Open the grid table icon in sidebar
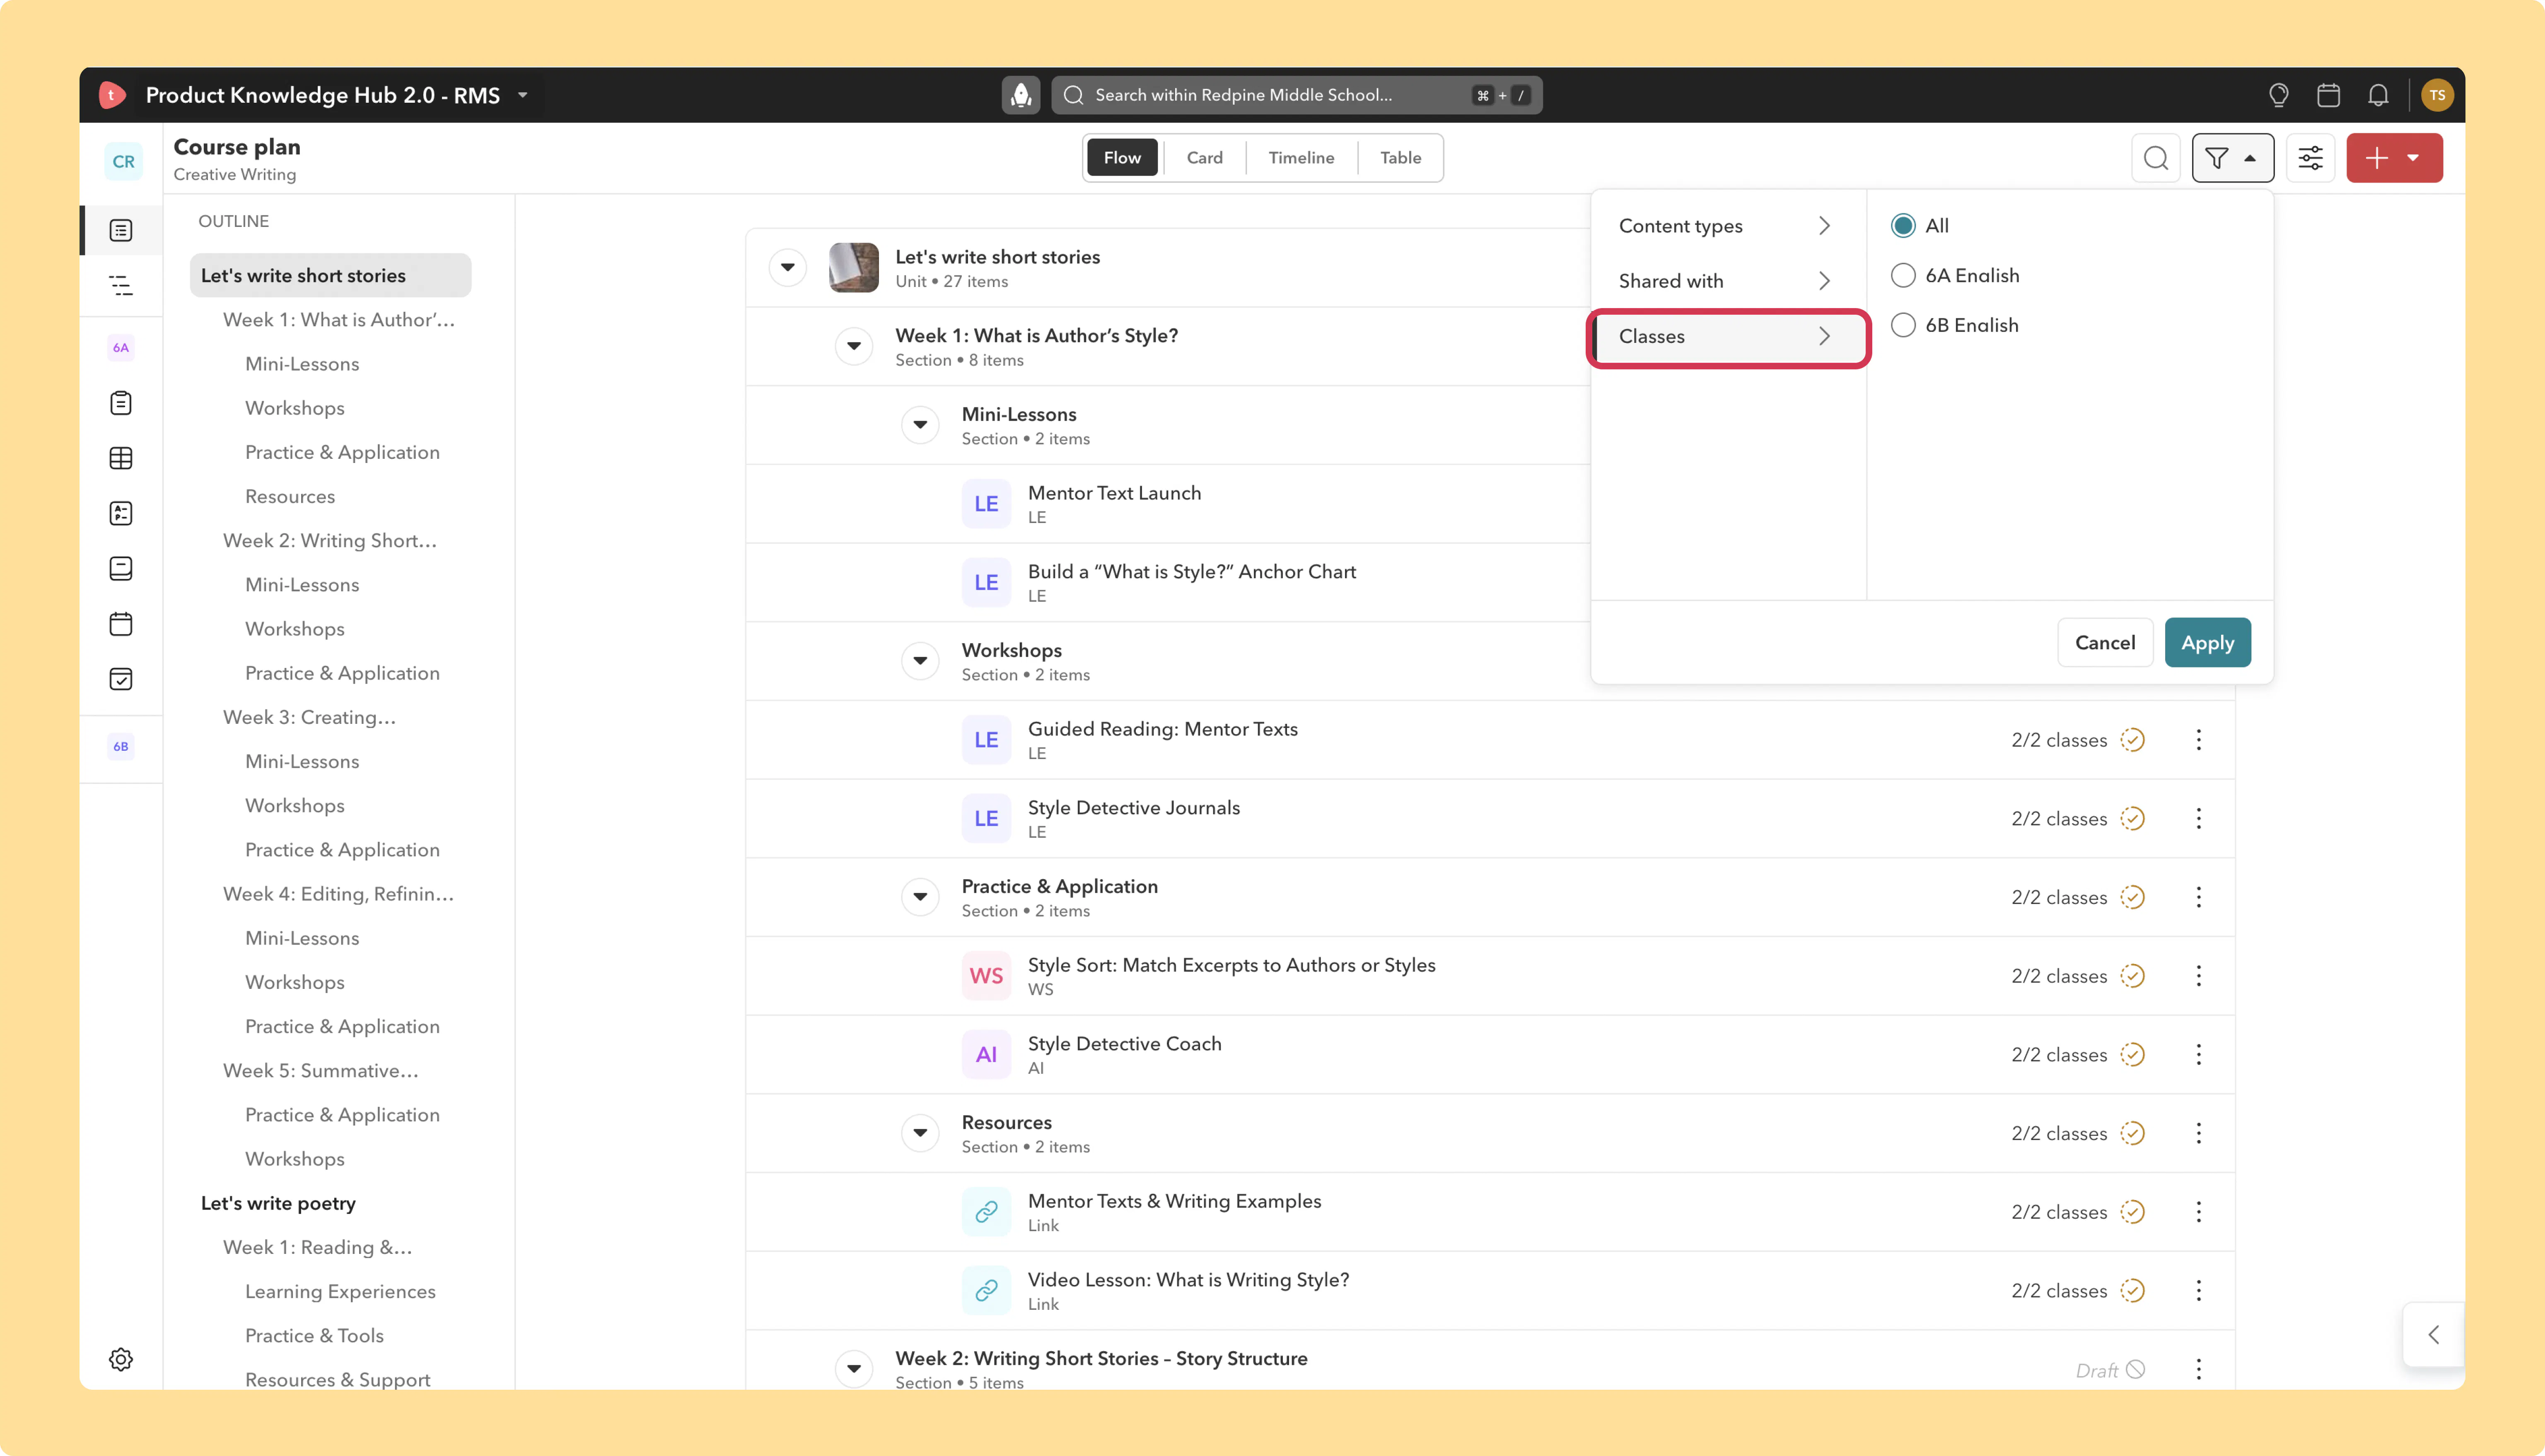The width and height of the screenshot is (2545, 1456). click(x=121, y=458)
